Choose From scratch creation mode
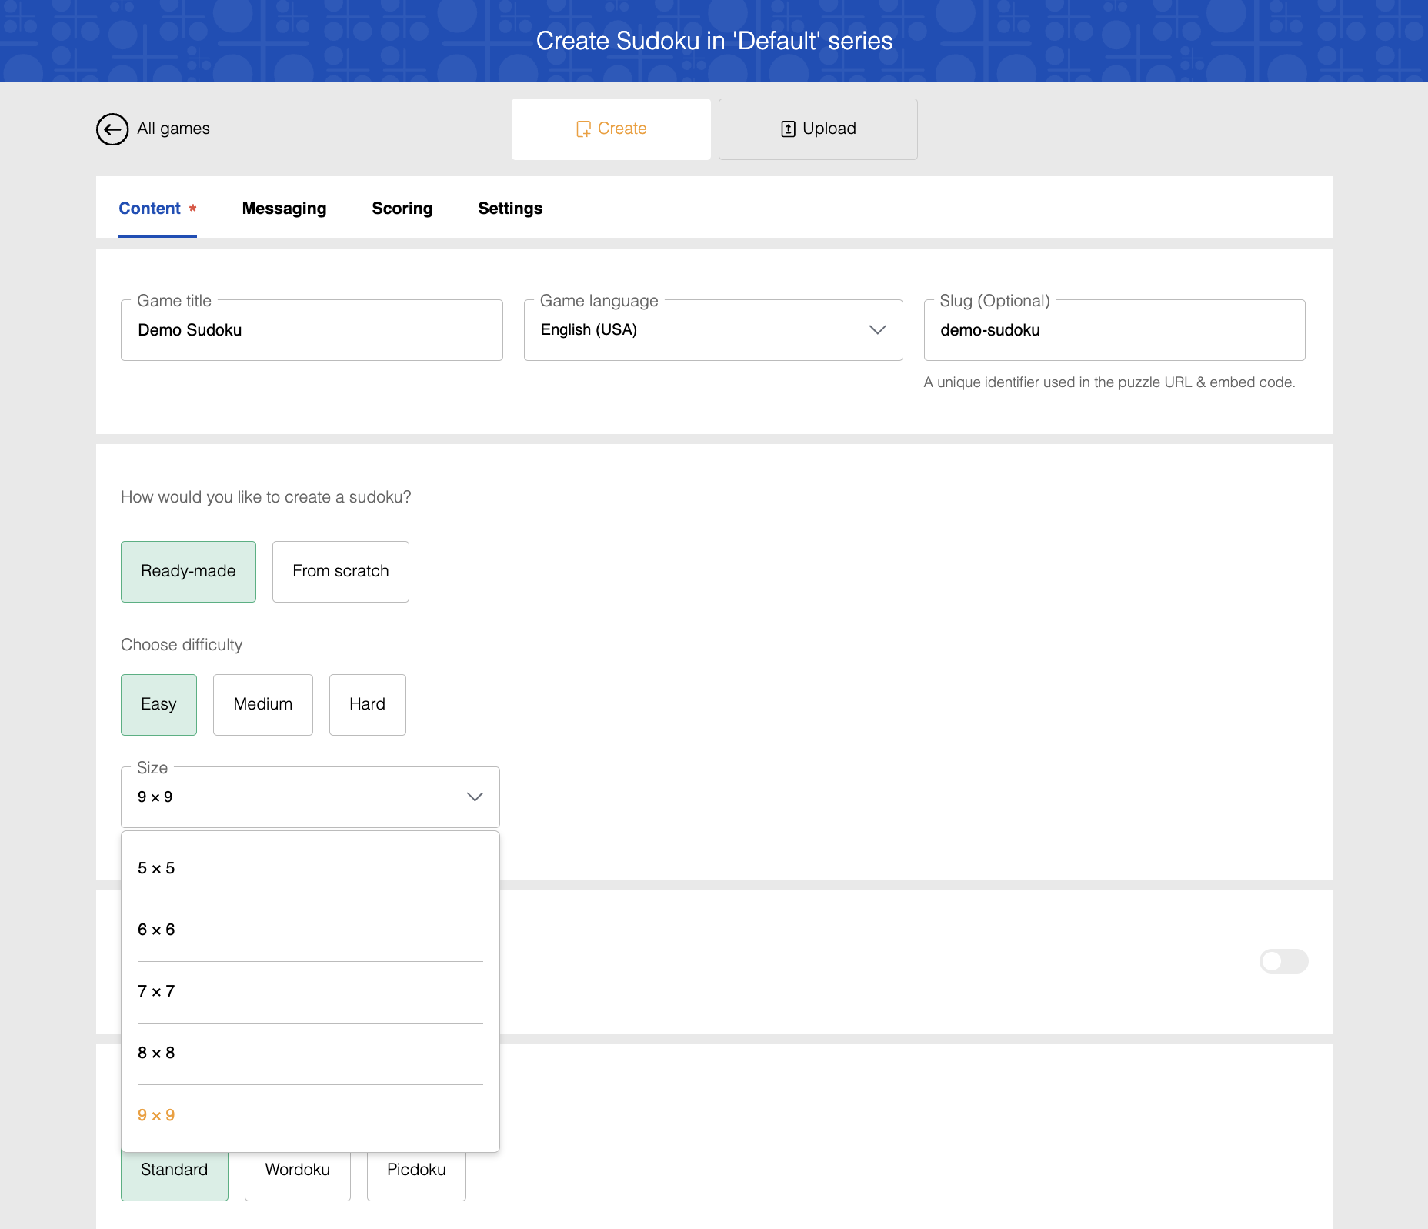This screenshot has height=1229, width=1428. [341, 572]
